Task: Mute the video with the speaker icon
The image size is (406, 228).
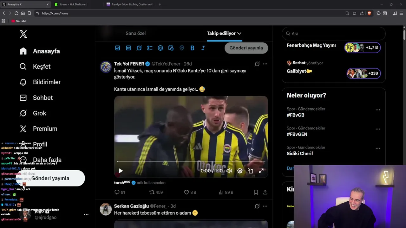Action: point(229,171)
